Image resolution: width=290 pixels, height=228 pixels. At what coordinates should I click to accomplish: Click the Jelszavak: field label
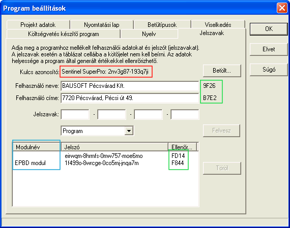coord(46,114)
